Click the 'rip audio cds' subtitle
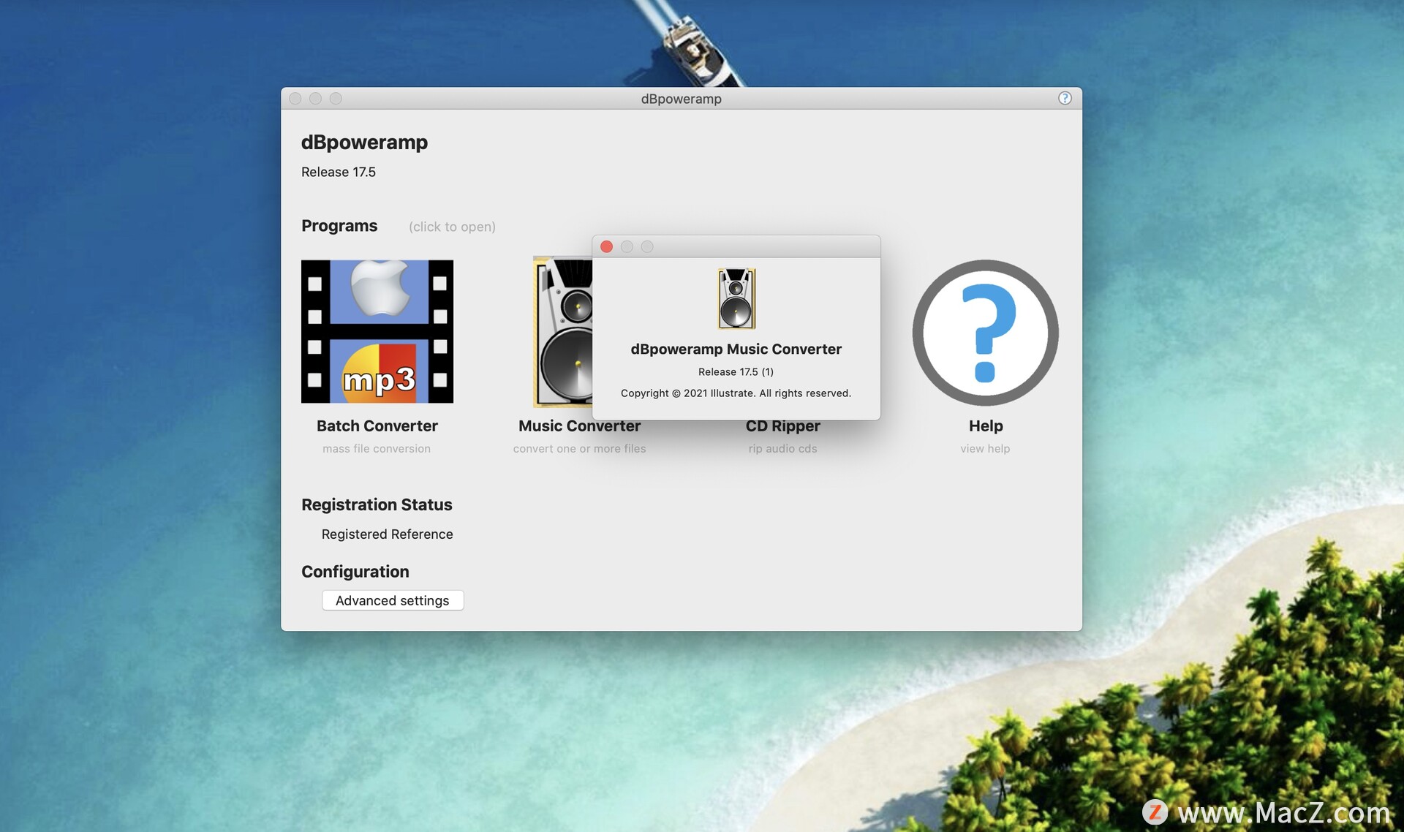Image resolution: width=1404 pixels, height=832 pixels. pyautogui.click(x=782, y=449)
